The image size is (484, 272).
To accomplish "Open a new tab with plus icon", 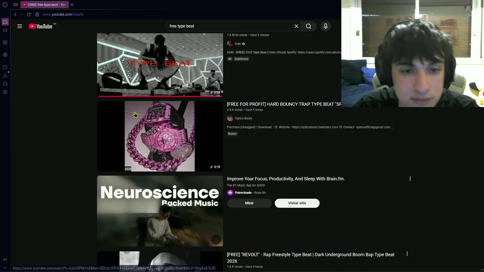I will (x=72, y=5).
